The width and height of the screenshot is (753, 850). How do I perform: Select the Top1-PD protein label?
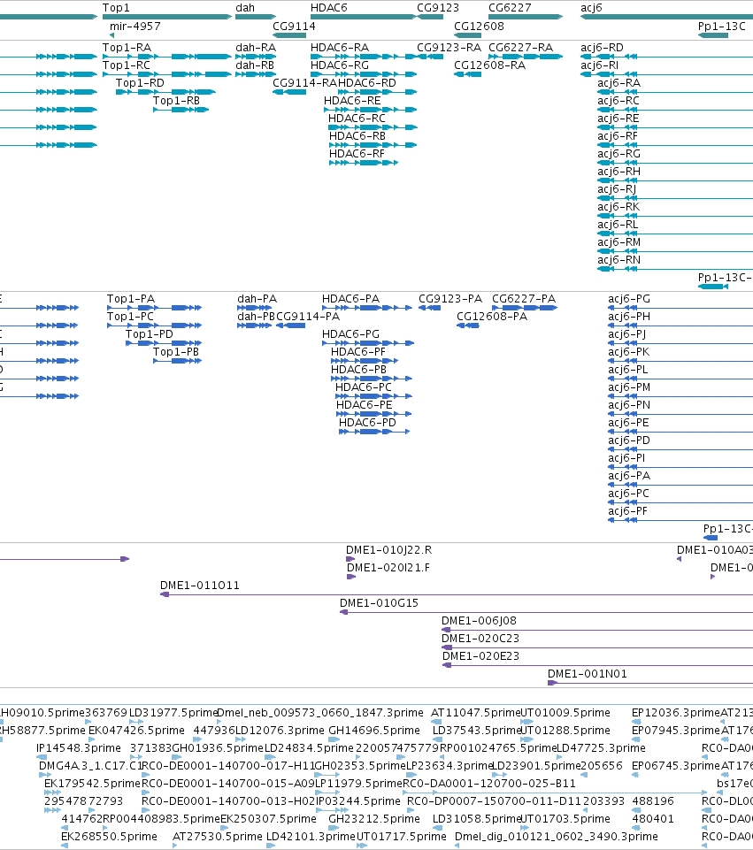pyautogui.click(x=149, y=334)
